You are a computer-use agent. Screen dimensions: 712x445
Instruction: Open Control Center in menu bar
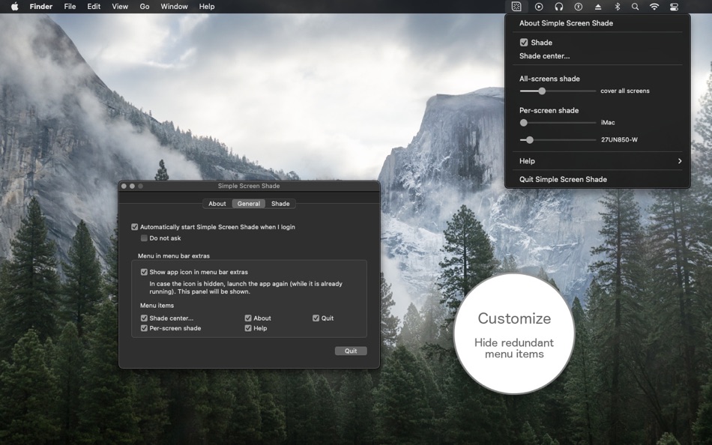pos(674,6)
